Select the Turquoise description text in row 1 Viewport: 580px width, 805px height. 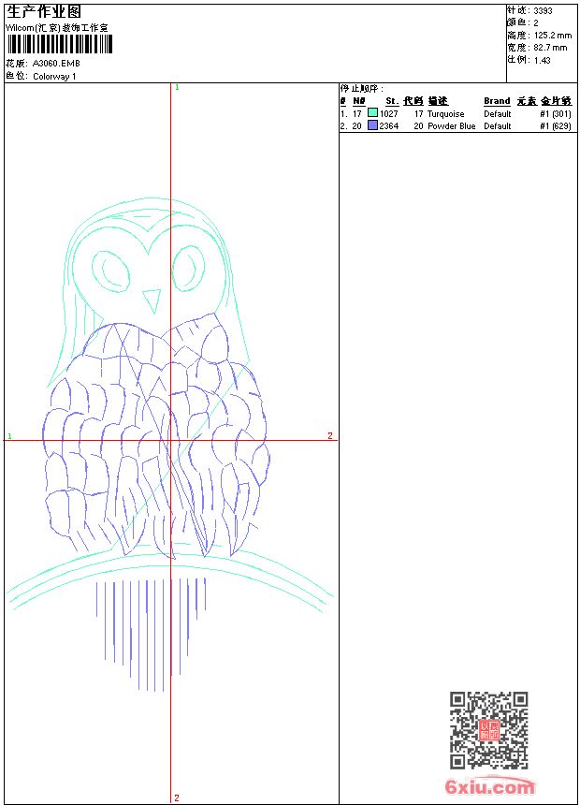pos(446,114)
